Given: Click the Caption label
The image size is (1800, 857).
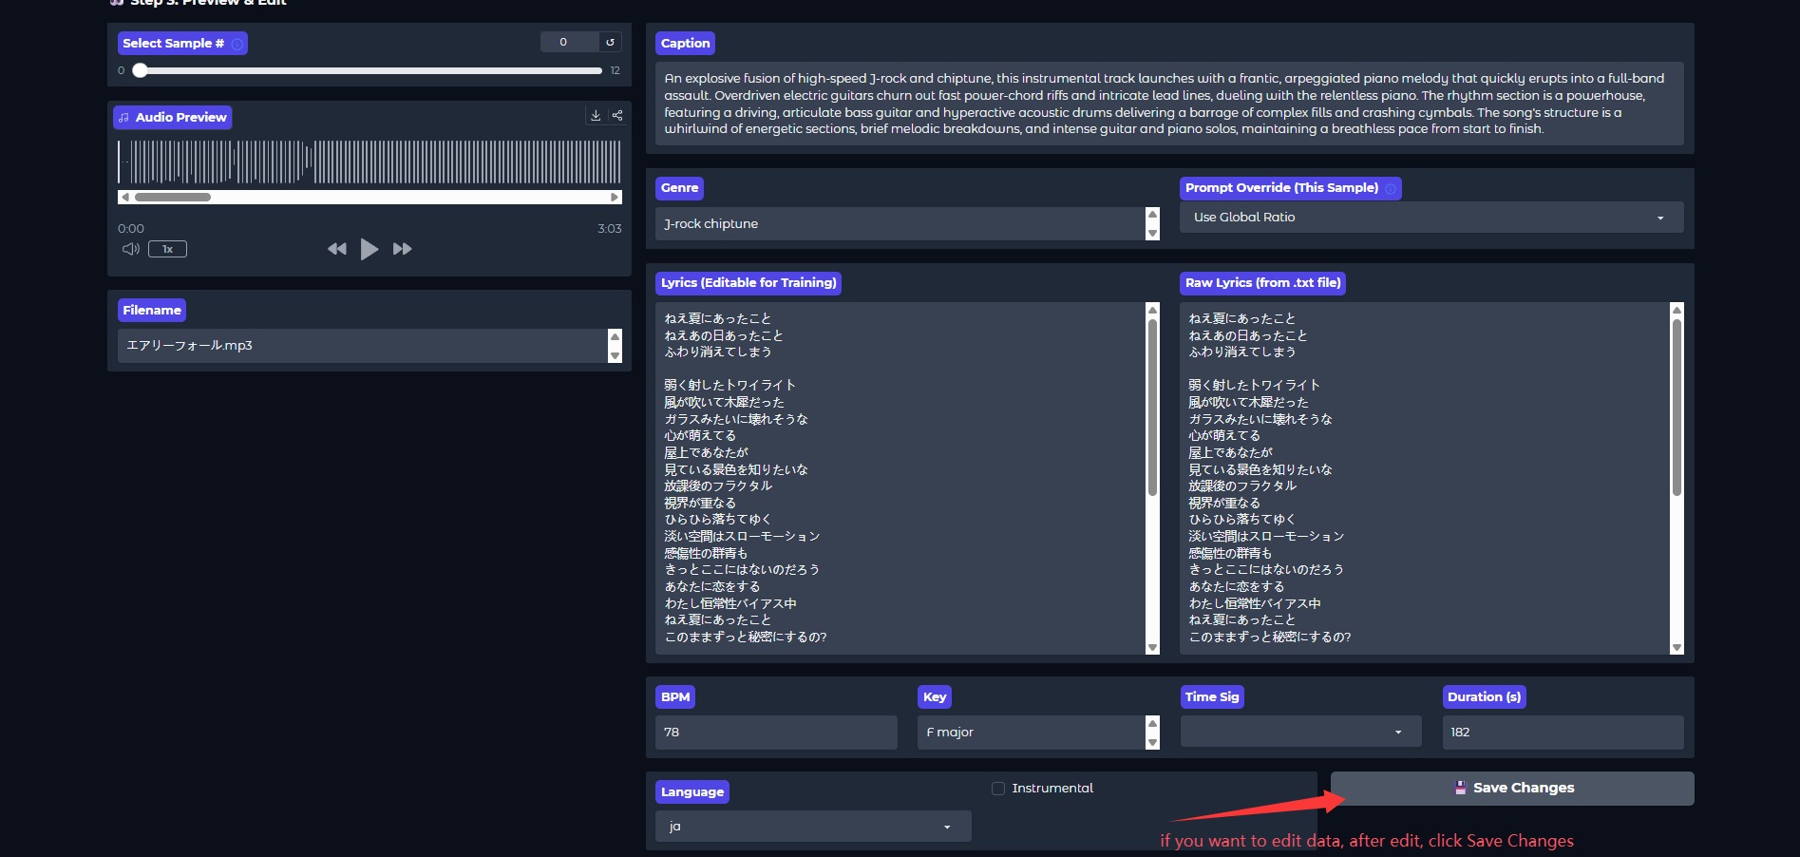Looking at the screenshot, I should click(x=685, y=44).
